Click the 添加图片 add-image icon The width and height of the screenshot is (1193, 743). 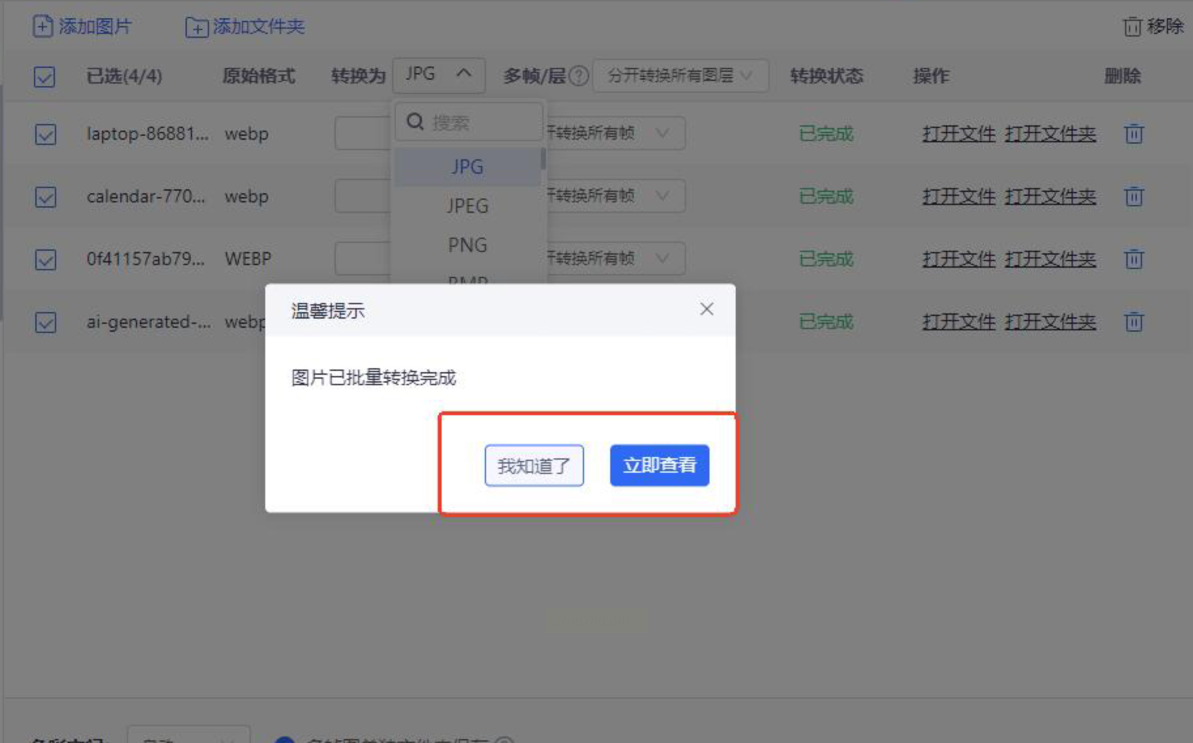click(x=42, y=27)
